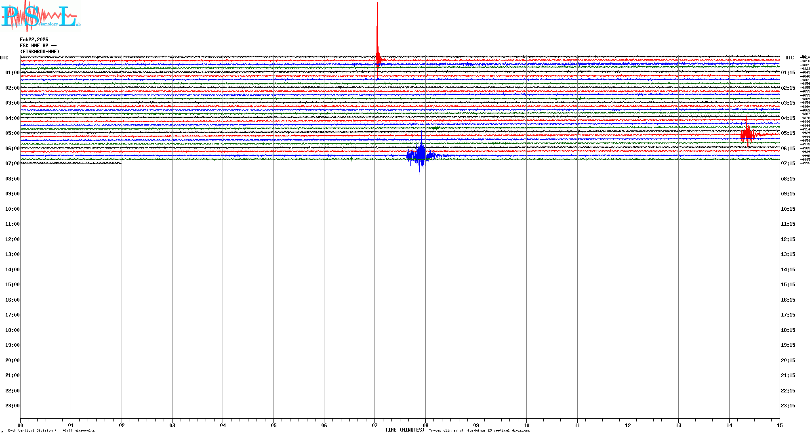Click the 18:15 right-side time label
Screen dimensions: 812x436
pyautogui.click(x=788, y=330)
